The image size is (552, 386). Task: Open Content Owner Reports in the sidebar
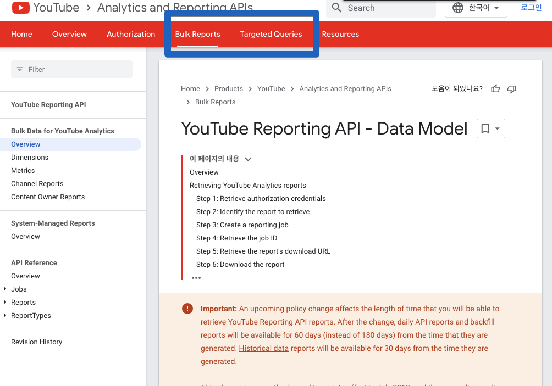click(48, 197)
